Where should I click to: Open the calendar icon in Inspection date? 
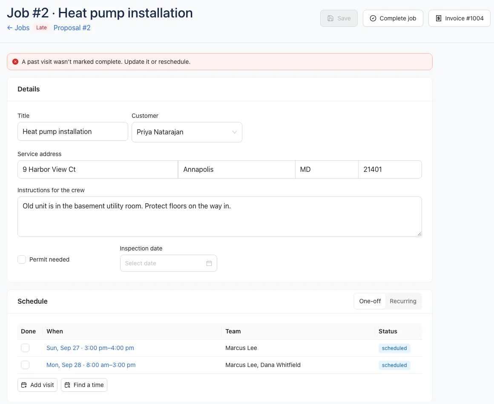coord(209,263)
